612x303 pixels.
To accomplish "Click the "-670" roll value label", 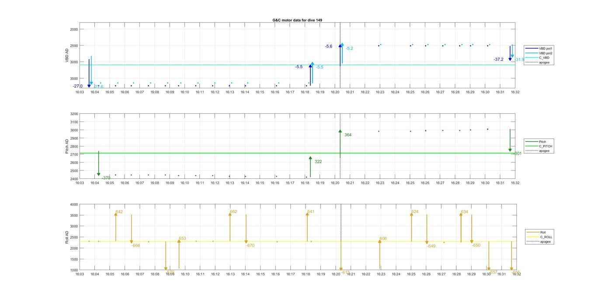I will click(x=250, y=246).
